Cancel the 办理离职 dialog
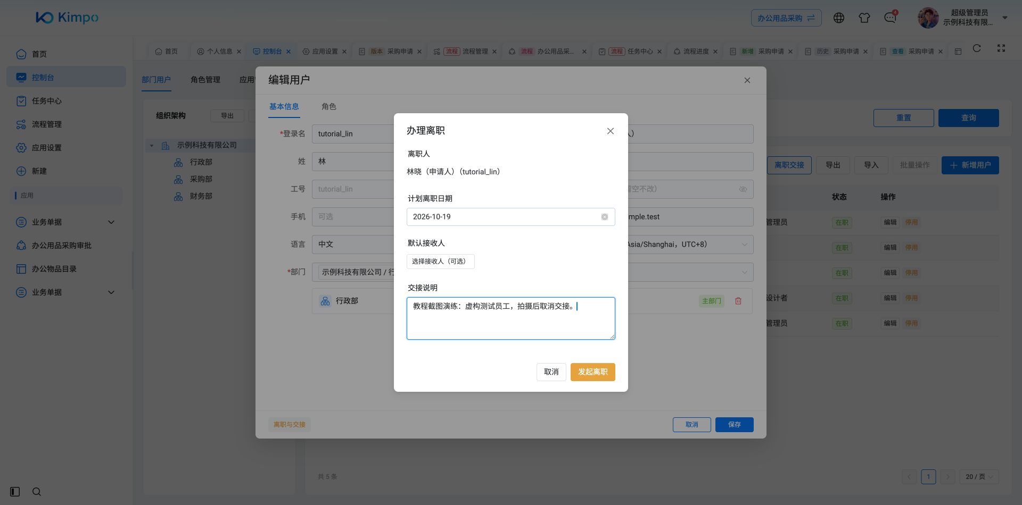1022x505 pixels. (x=551, y=372)
